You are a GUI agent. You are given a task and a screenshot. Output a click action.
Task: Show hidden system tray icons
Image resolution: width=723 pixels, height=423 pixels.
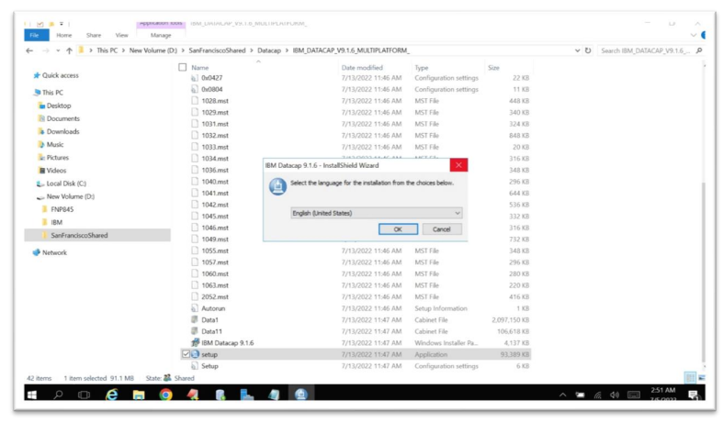pos(562,395)
